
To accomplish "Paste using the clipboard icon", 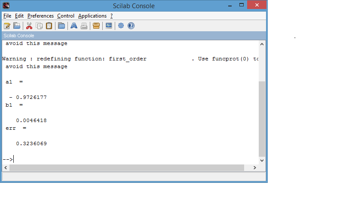I will [x=49, y=26].
